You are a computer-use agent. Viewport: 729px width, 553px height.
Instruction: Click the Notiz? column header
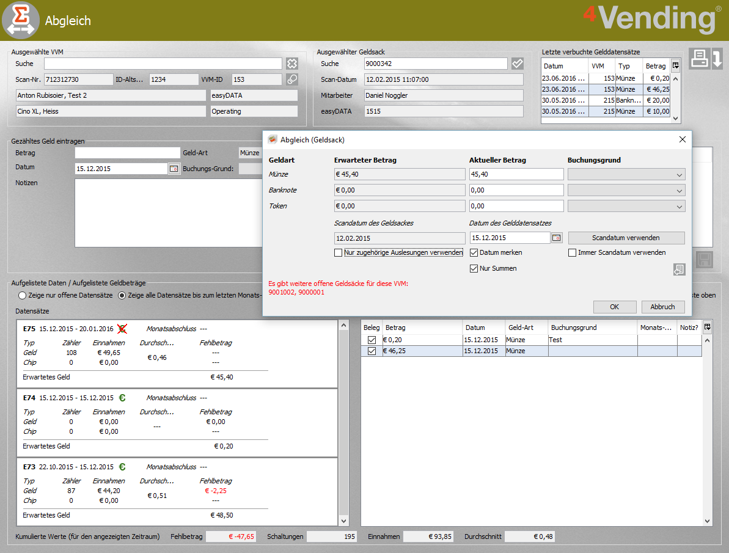tap(689, 328)
